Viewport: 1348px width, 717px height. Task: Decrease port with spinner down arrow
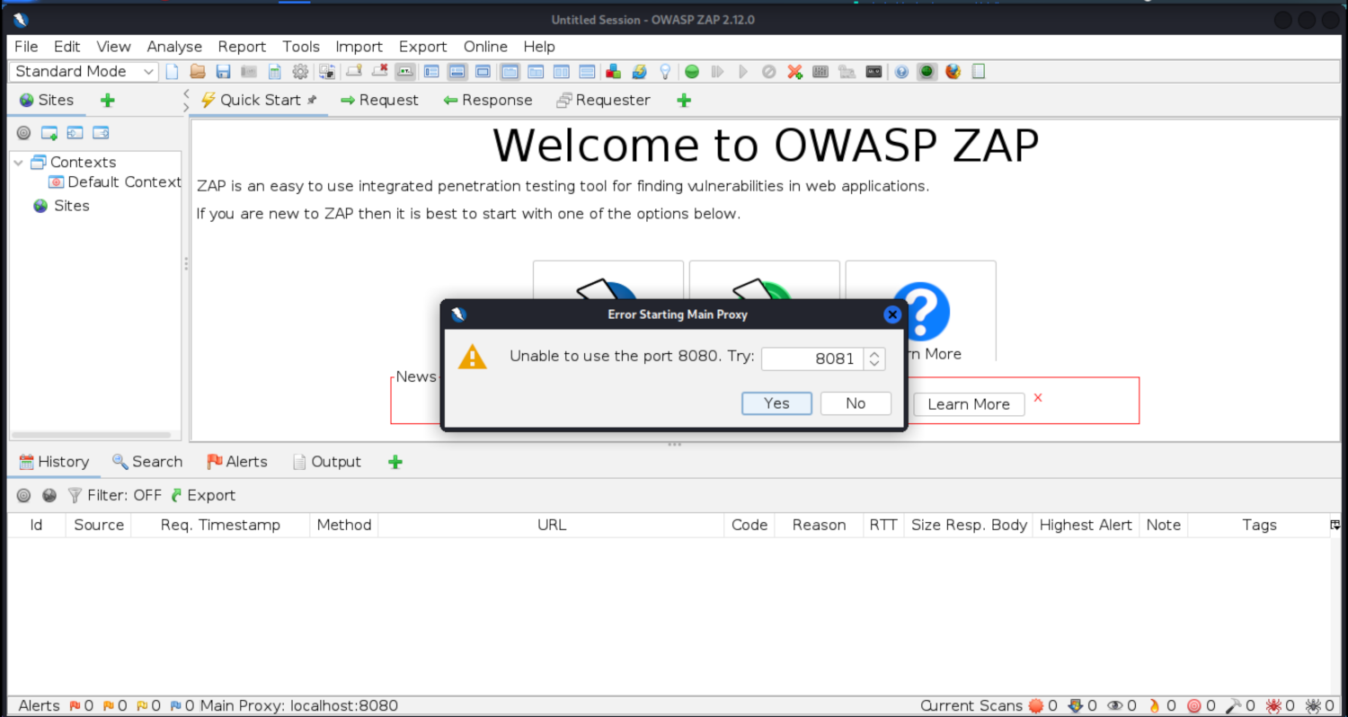click(874, 364)
